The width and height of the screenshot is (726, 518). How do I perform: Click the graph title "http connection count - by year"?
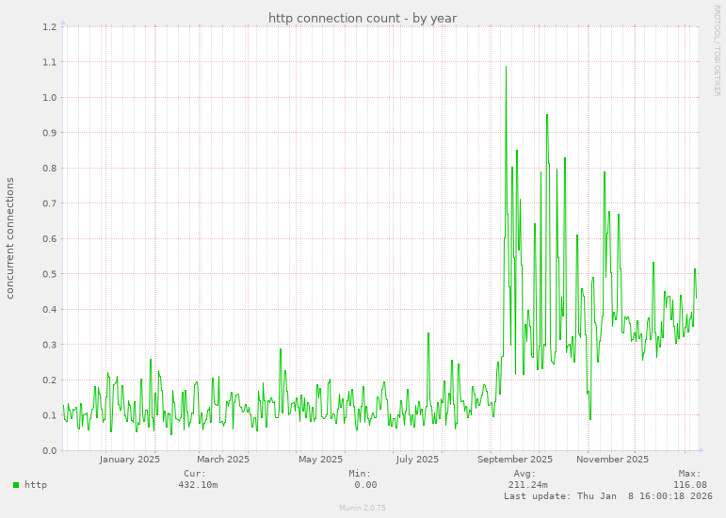click(363, 18)
